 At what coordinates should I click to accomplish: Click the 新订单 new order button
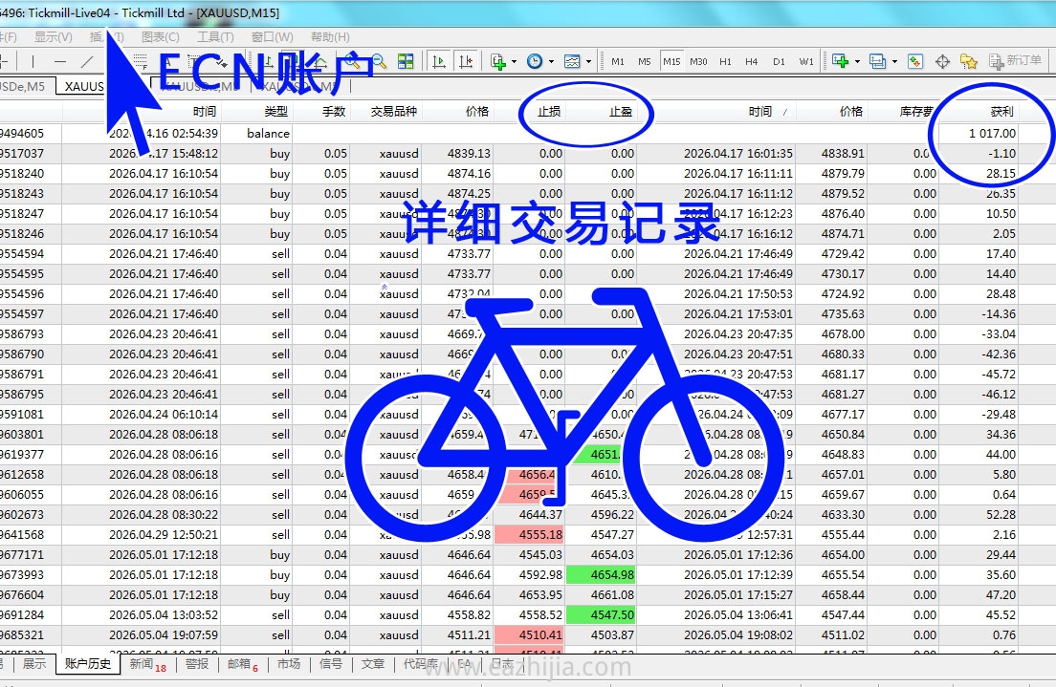pyautogui.click(x=1016, y=60)
